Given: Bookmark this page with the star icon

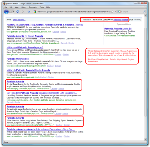Looking at the screenshot, I should pos(112,12).
